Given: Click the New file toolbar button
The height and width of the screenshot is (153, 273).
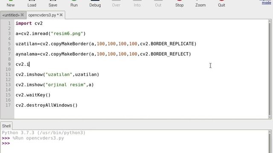Looking at the screenshot, I should (x=11, y=4).
